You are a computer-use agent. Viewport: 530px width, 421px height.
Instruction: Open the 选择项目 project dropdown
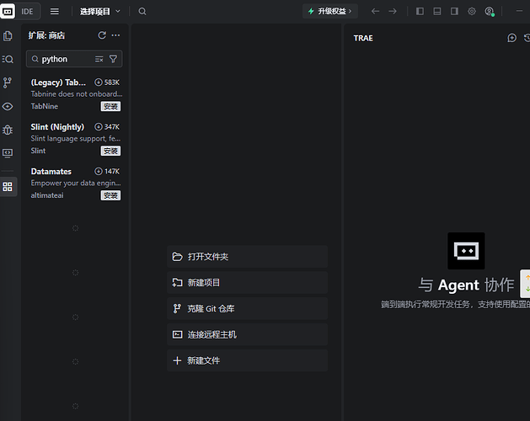(x=100, y=12)
